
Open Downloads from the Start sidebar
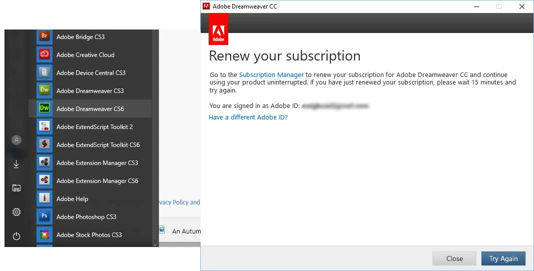[17, 164]
